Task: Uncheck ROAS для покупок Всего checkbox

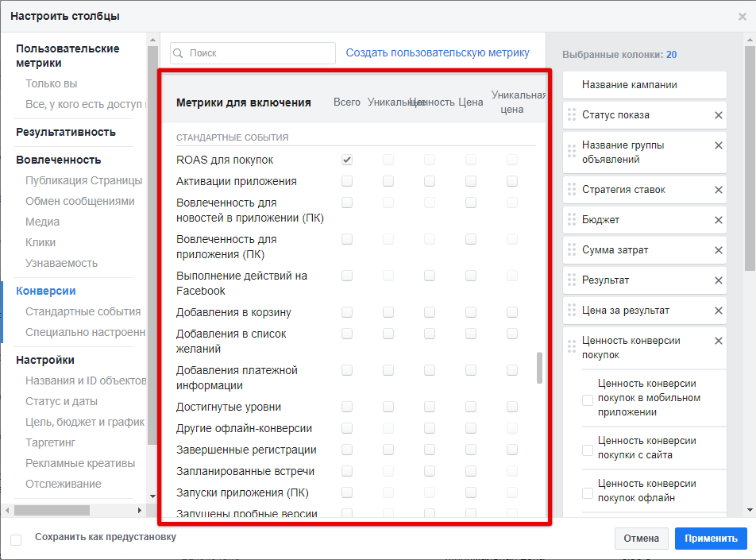Action: tap(347, 160)
